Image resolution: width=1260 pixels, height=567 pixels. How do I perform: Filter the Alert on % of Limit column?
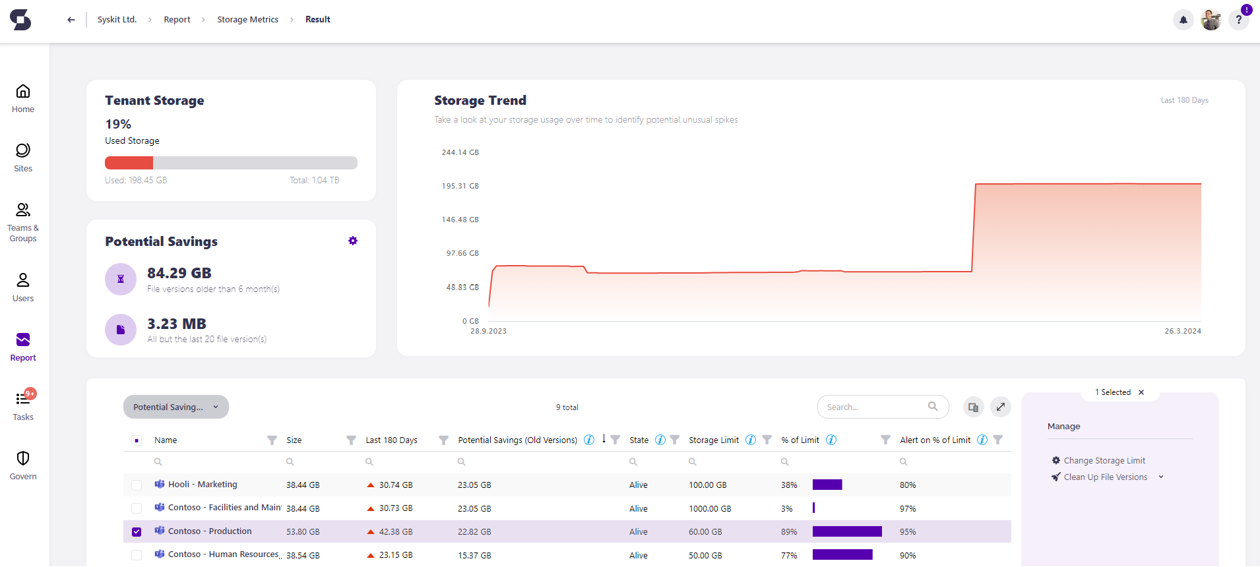click(x=997, y=440)
